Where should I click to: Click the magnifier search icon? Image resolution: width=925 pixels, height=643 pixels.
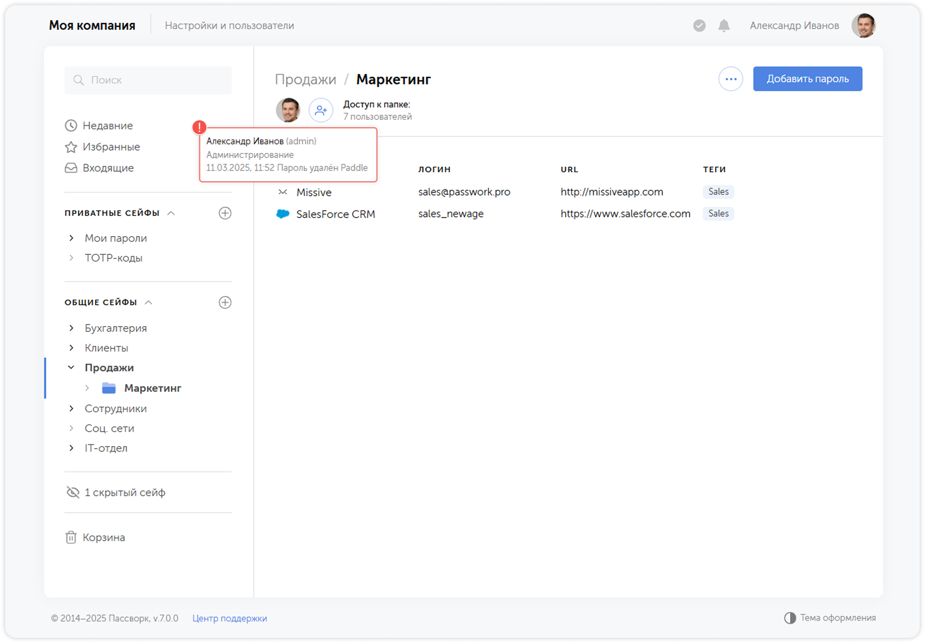pos(78,80)
